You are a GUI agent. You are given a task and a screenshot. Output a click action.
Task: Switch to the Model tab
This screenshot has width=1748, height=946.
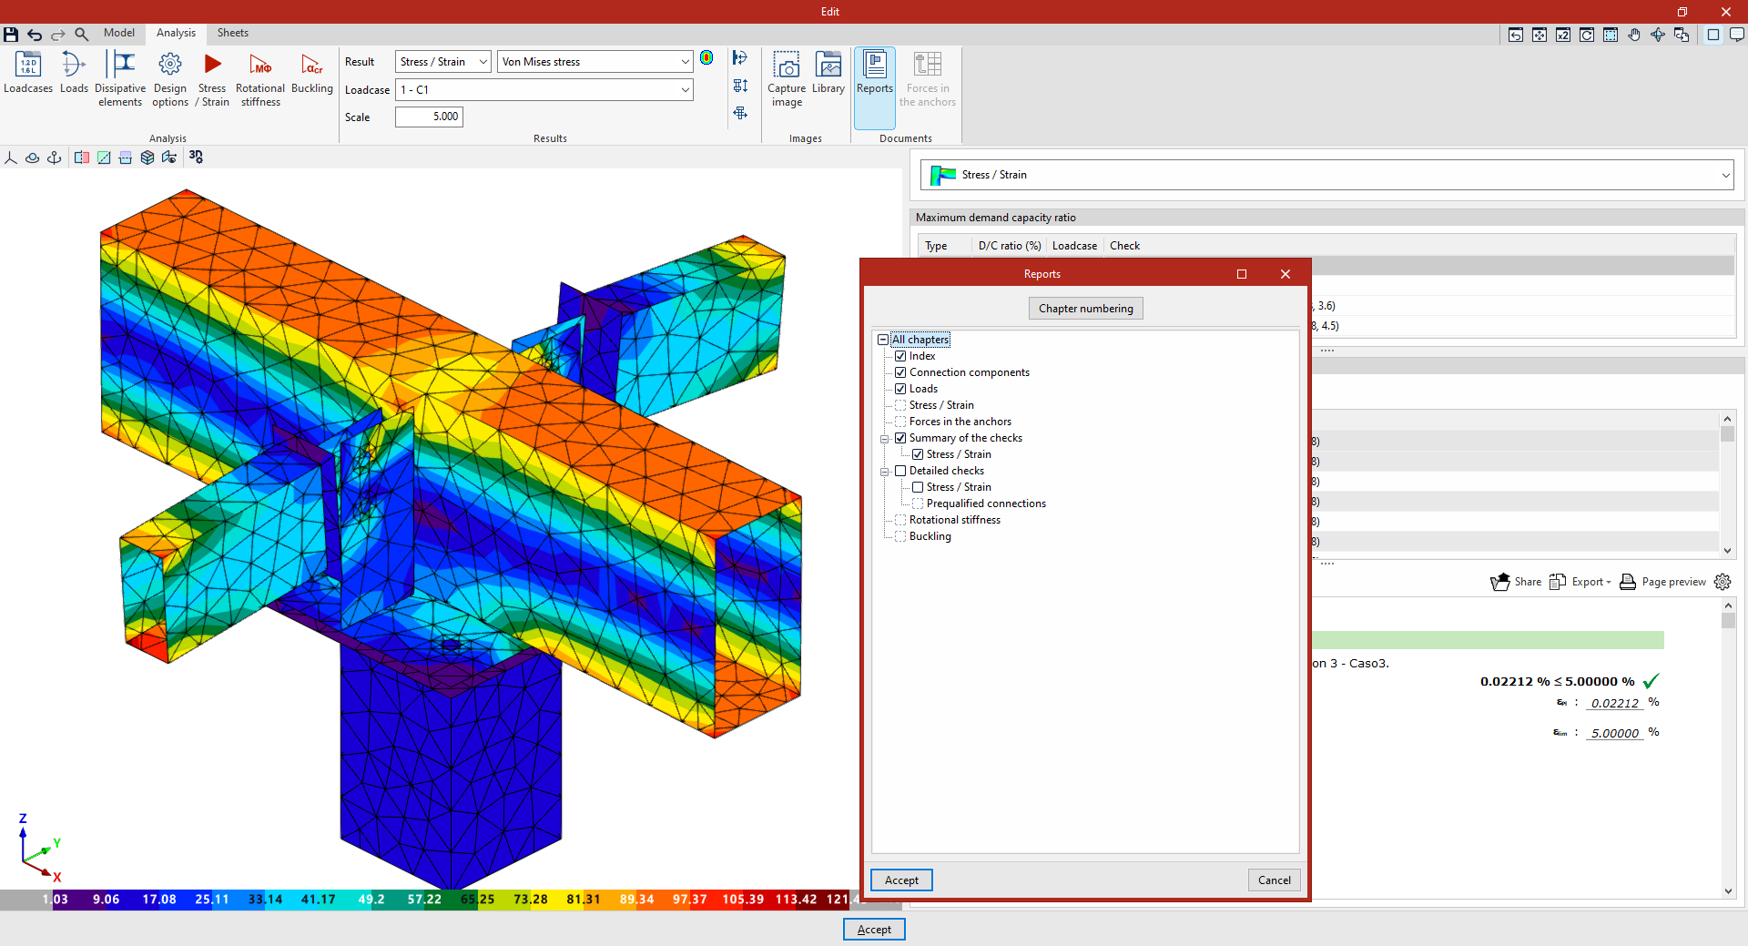pos(119,33)
